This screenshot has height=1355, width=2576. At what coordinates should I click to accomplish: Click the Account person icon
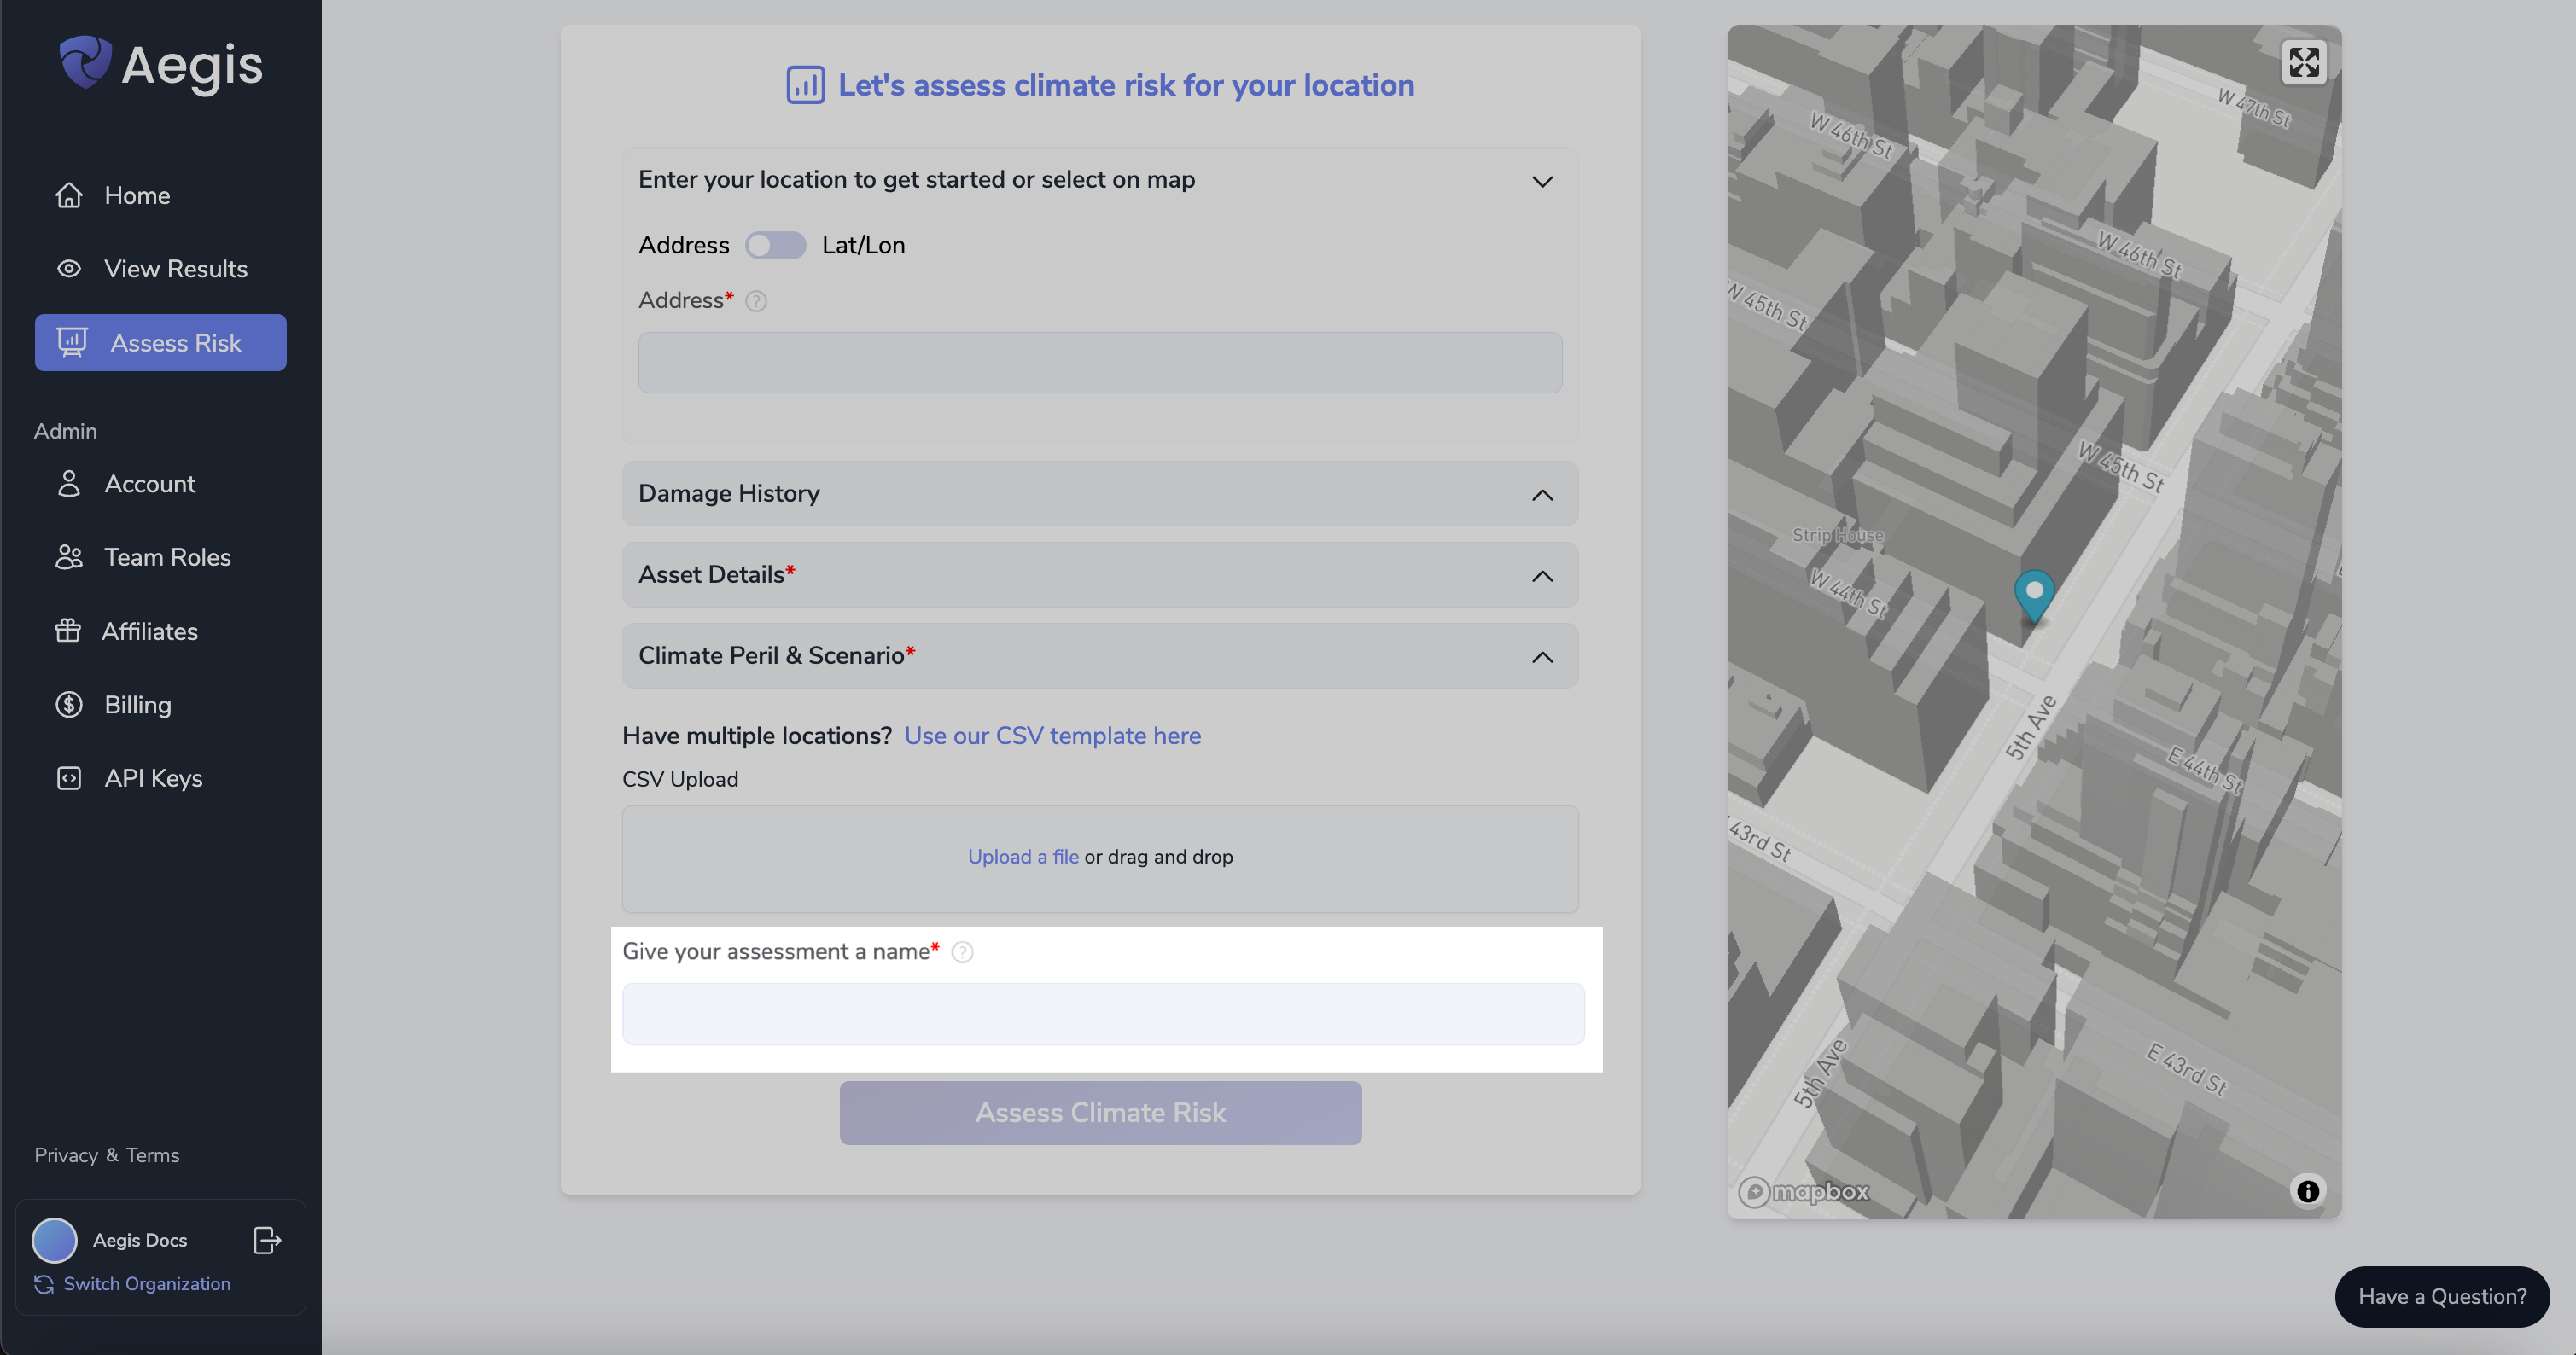pyautogui.click(x=69, y=483)
